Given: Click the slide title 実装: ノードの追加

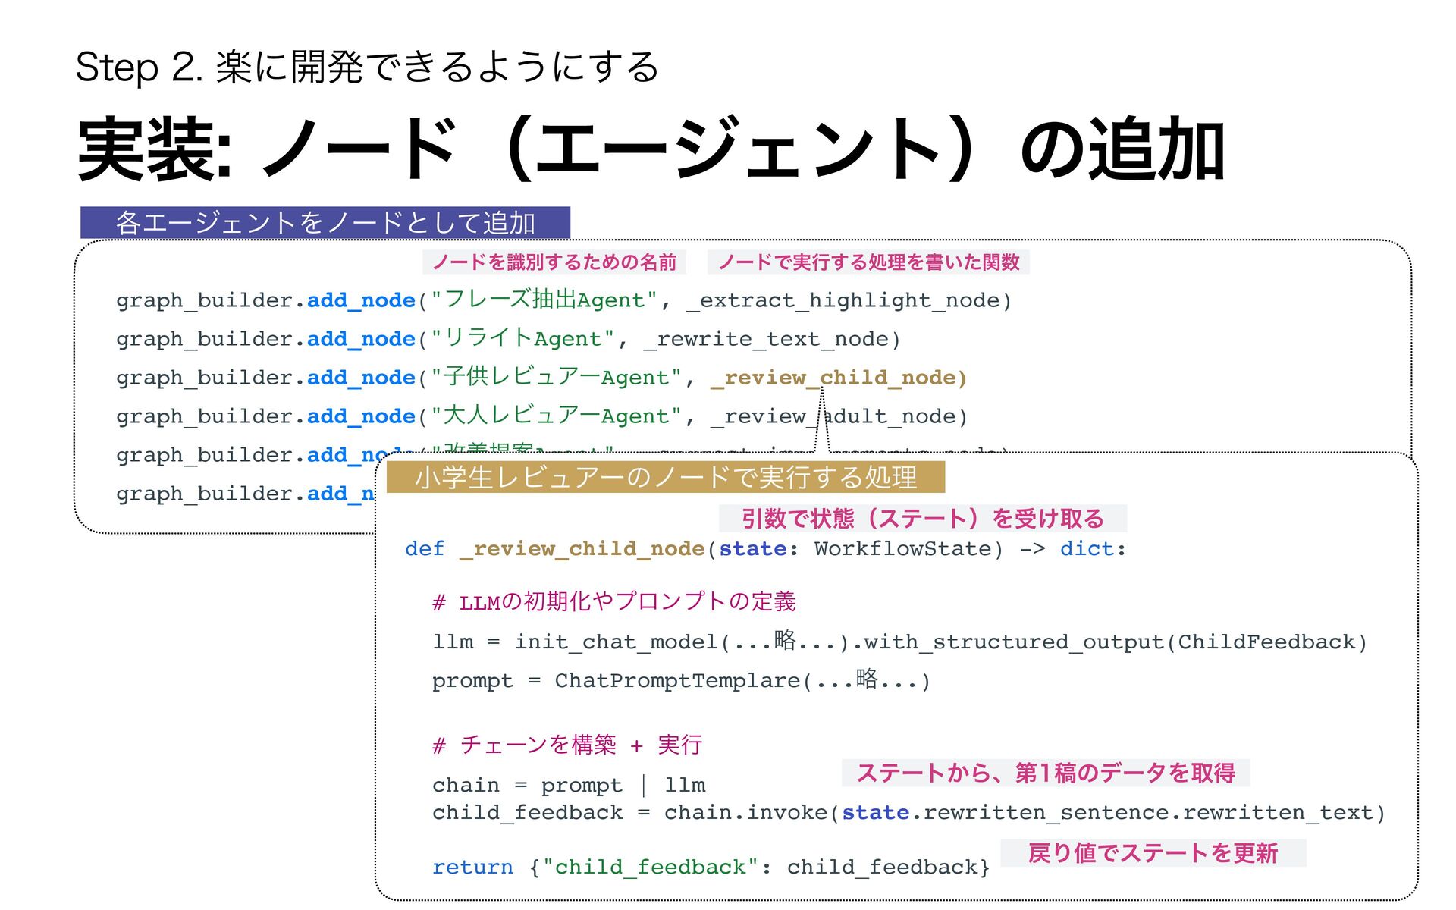Looking at the screenshot, I should point(651,149).
